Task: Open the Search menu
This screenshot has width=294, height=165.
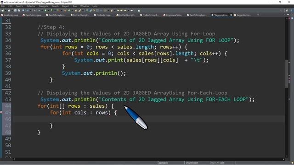Action: click(55, 6)
